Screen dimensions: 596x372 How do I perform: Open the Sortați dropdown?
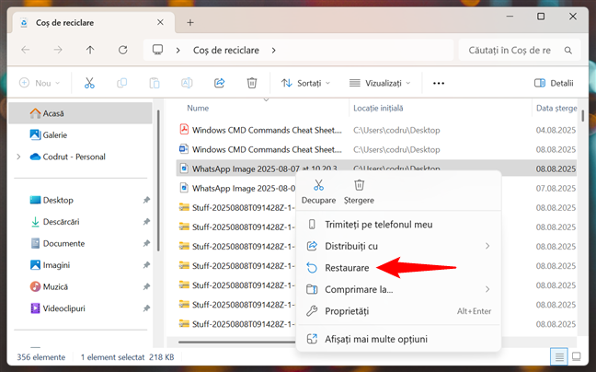(x=305, y=83)
